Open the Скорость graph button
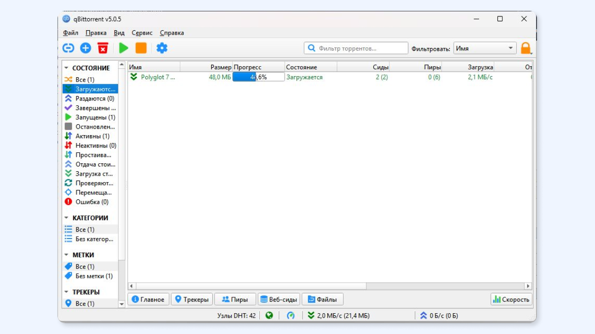This screenshot has width=595, height=334. tap(511, 299)
